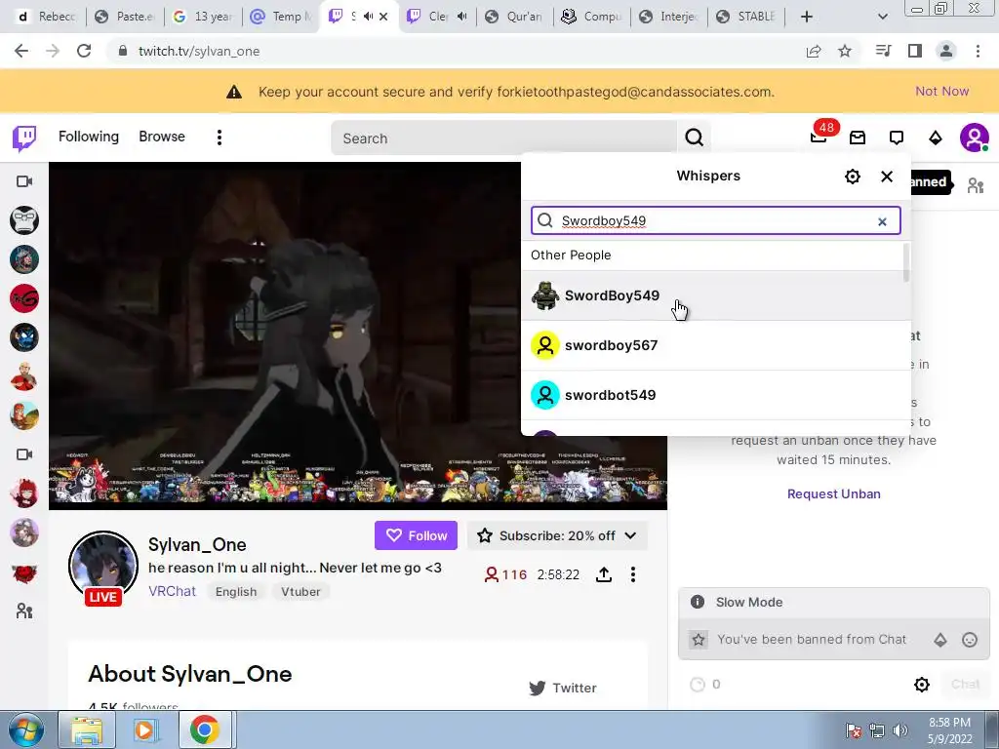Switch to the Paste.ee browser tab

[x=126, y=17]
